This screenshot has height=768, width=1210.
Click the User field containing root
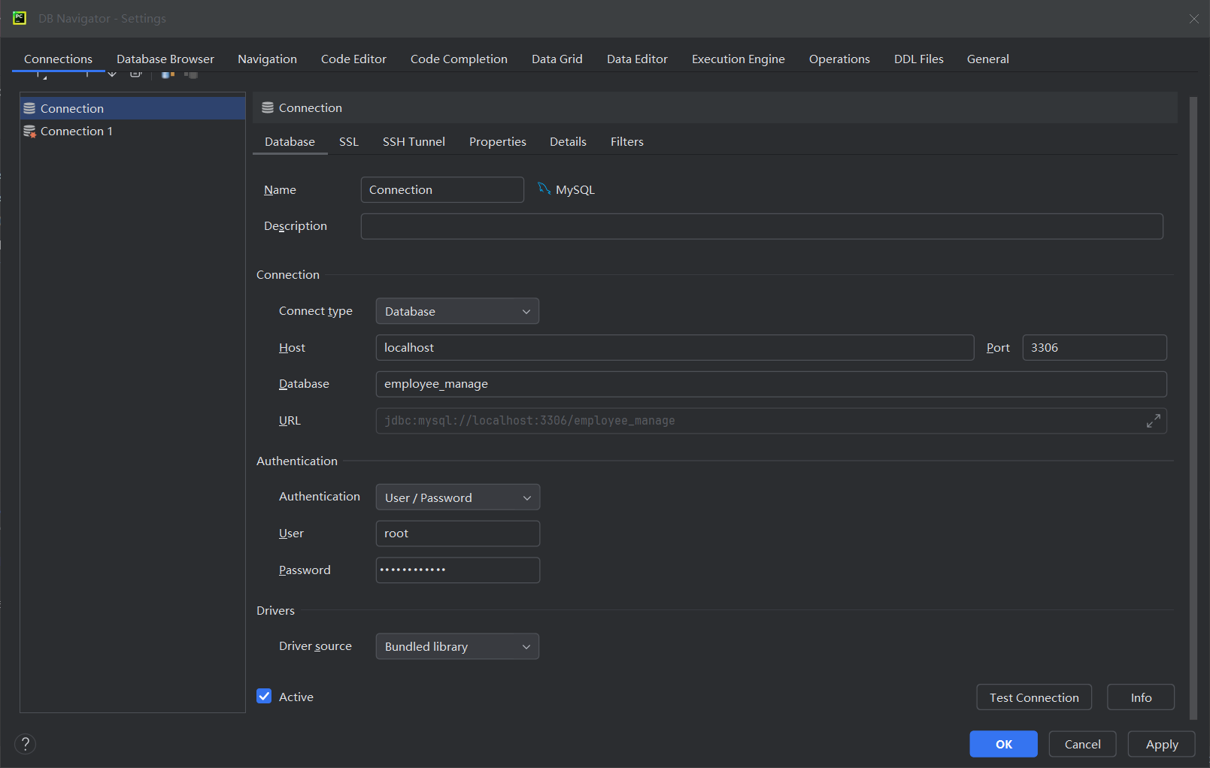[x=457, y=534]
